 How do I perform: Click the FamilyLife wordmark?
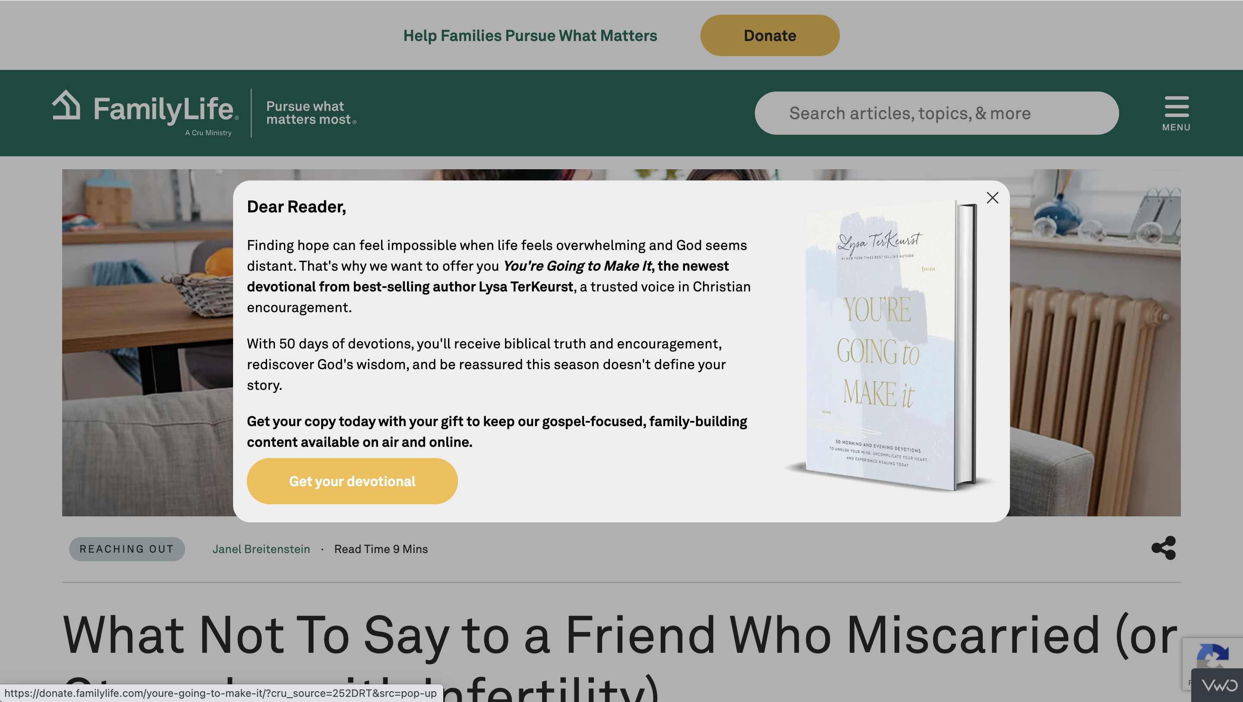164,109
